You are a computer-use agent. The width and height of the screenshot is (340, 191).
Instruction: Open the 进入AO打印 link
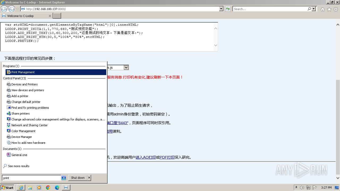tap(146, 157)
